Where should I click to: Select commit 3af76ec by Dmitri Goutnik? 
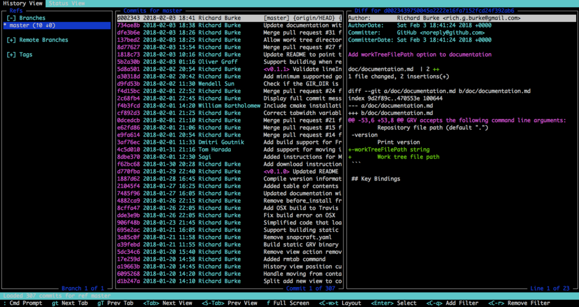point(230,142)
